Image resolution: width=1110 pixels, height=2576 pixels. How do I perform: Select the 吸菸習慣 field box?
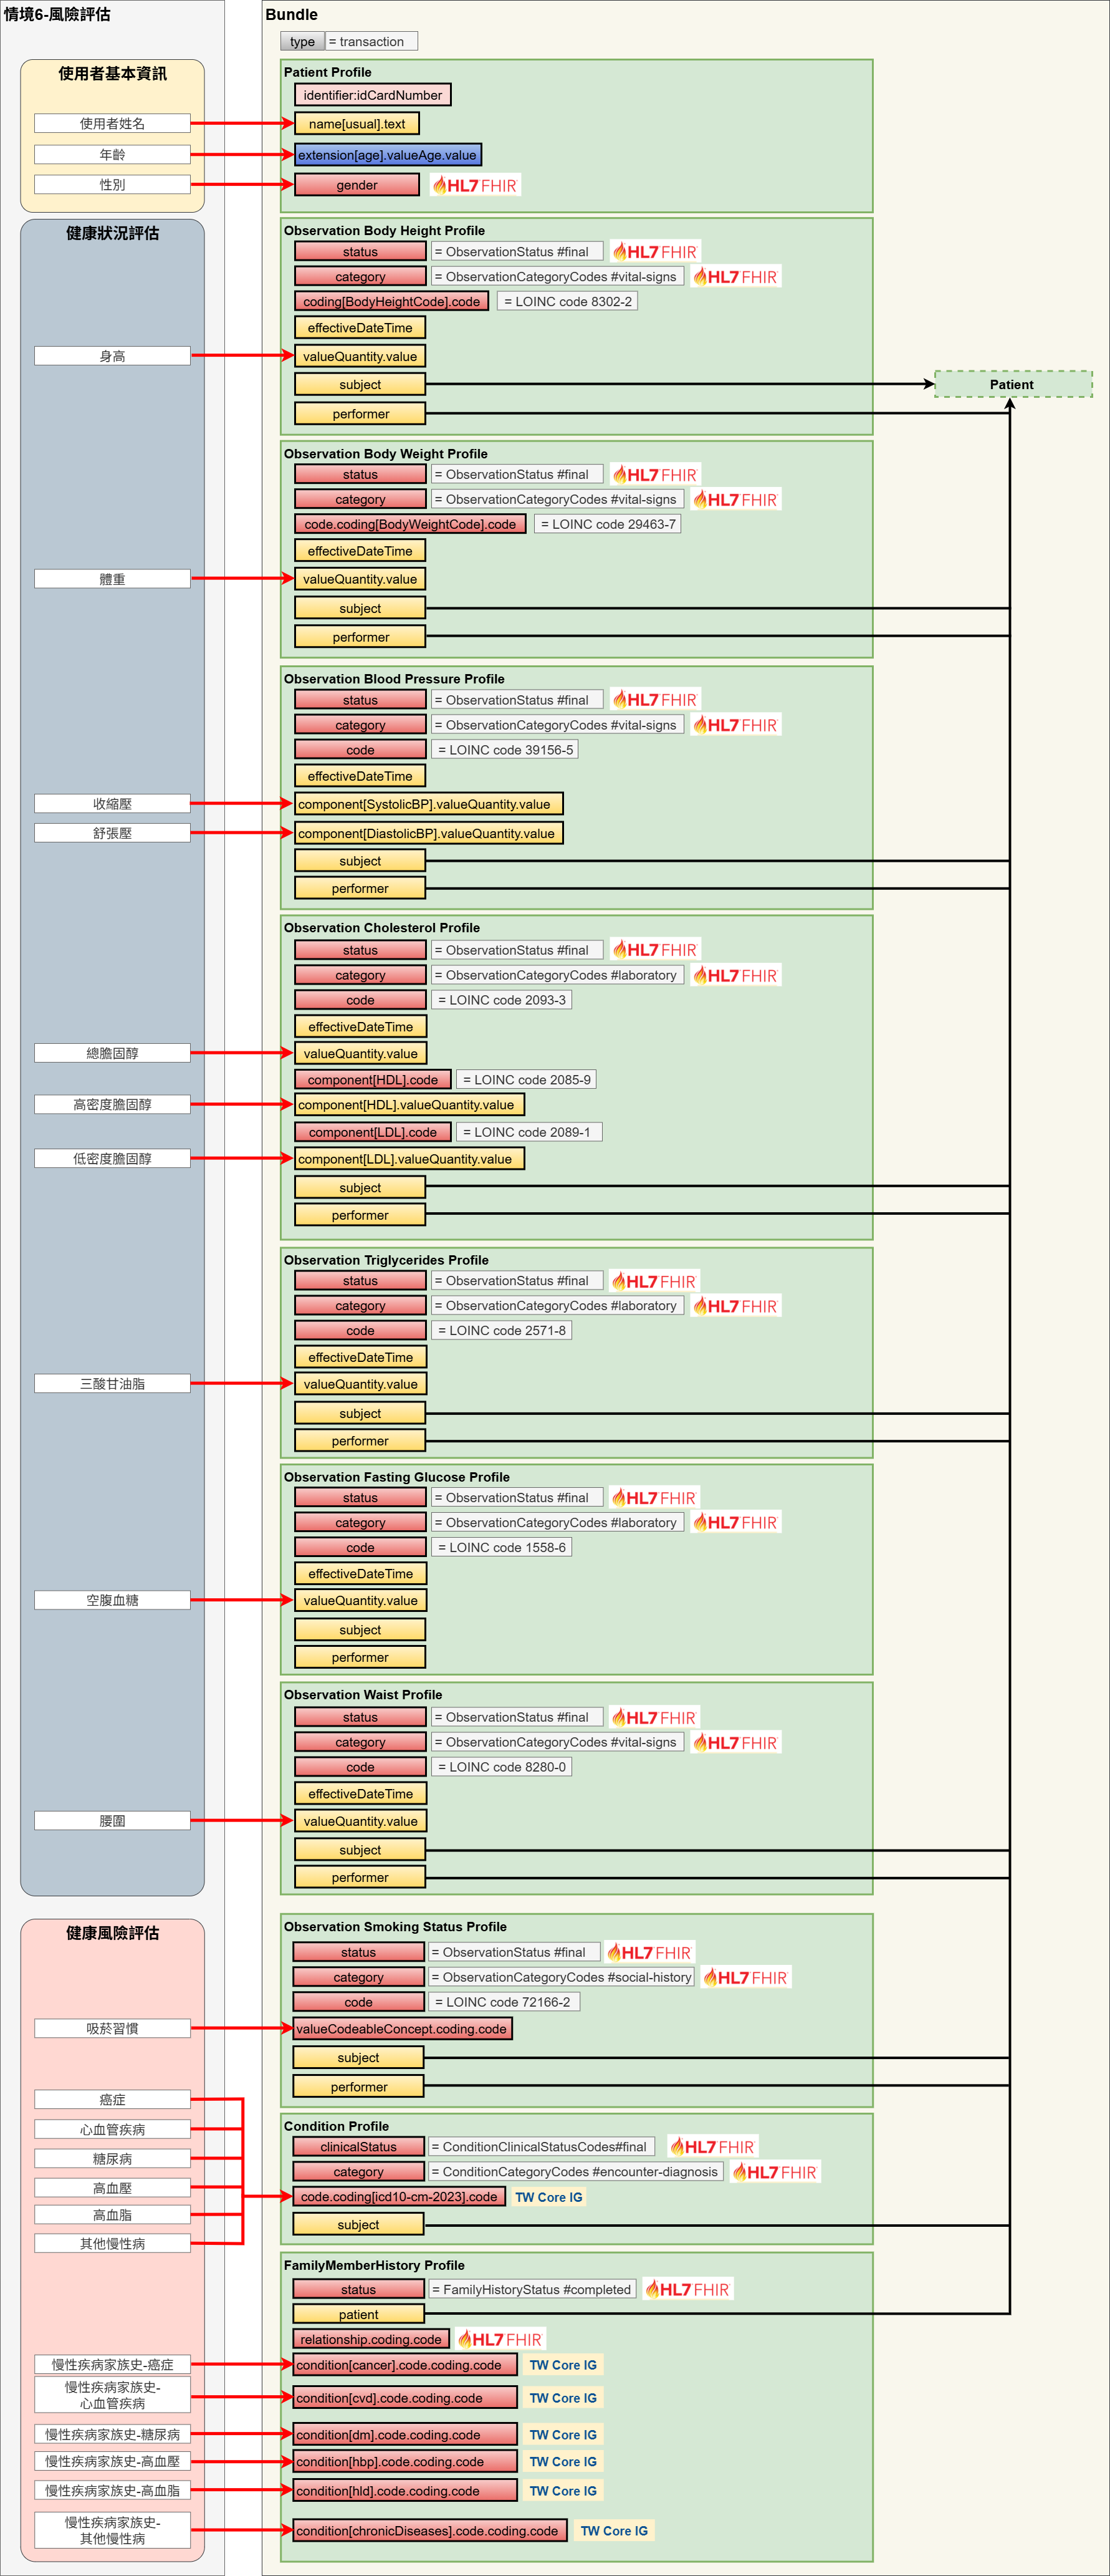point(112,2028)
